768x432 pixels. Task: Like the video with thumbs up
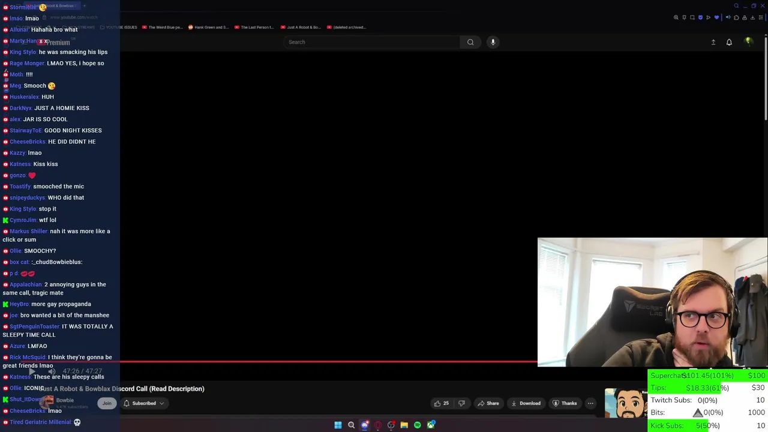442,403
